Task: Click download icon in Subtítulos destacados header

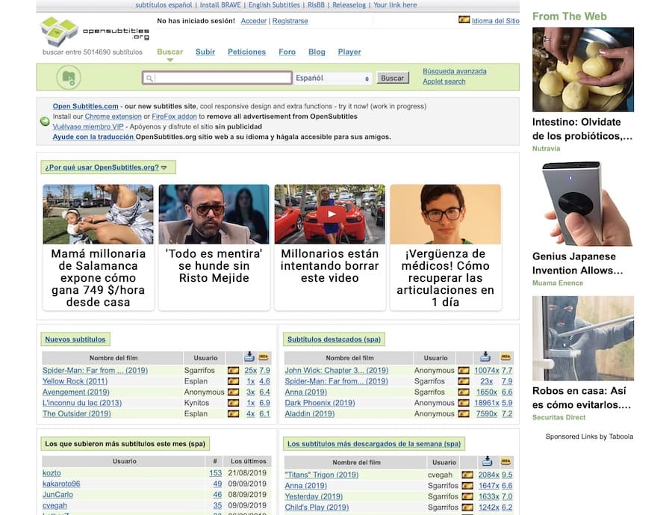Action: 485,357
